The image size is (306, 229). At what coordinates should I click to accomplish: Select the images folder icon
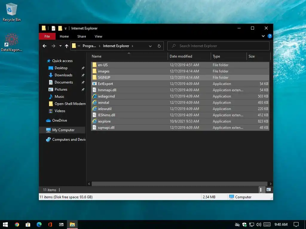coord(94,71)
